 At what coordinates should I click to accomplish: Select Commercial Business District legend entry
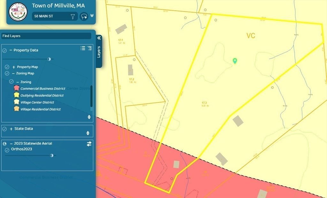[x=42, y=88]
